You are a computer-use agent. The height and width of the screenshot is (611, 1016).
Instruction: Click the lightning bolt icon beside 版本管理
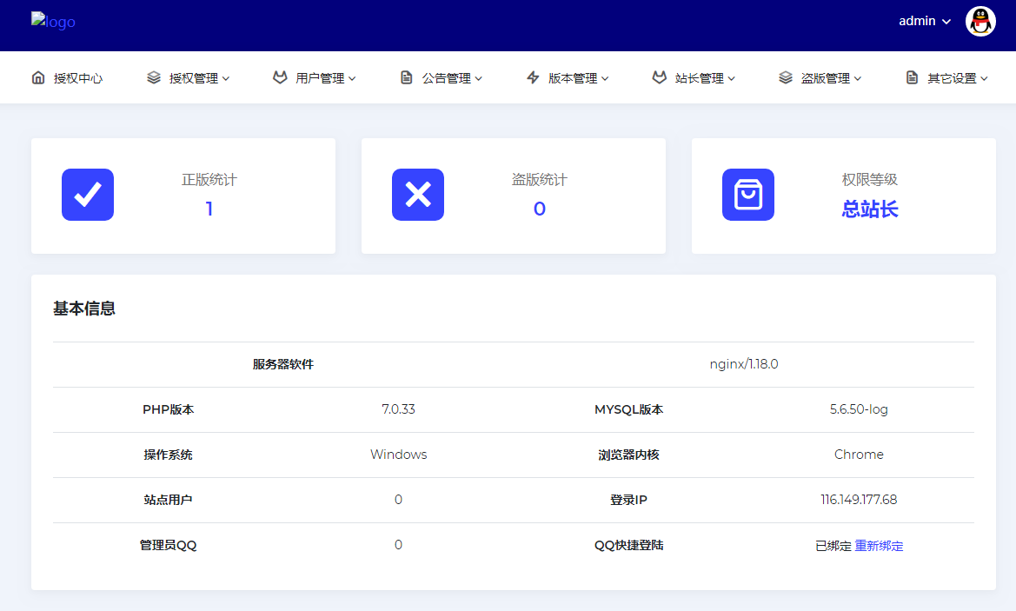pos(533,77)
